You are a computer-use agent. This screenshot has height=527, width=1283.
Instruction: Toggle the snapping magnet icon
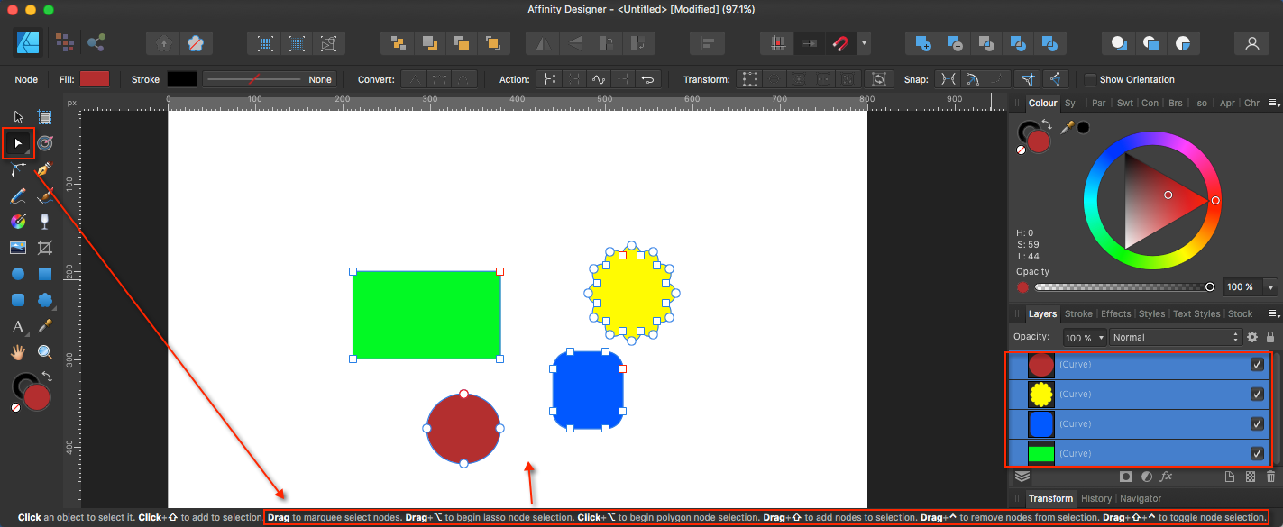(839, 42)
